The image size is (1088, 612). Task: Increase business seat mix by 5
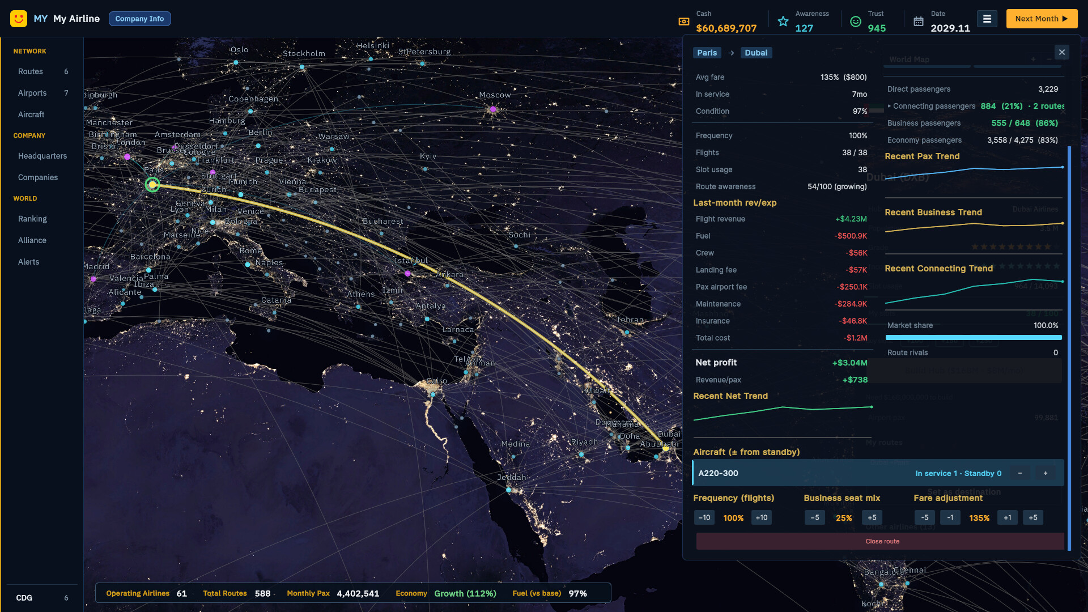[872, 517]
